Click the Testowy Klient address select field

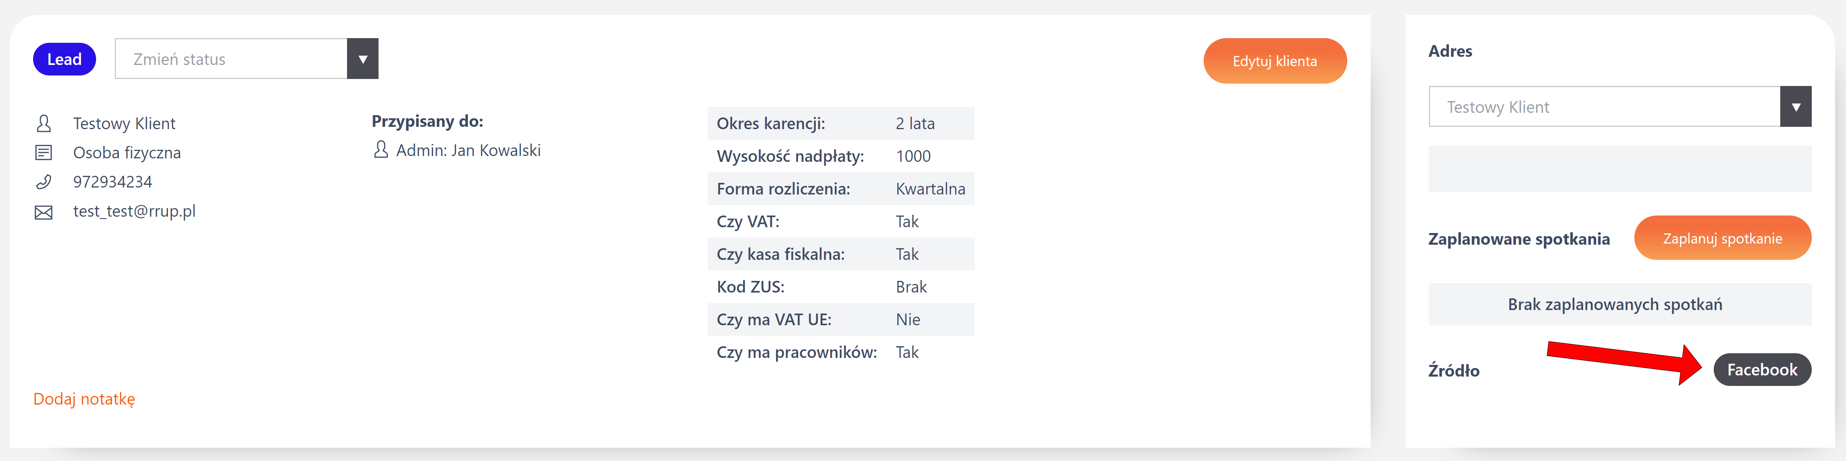(x=1604, y=107)
